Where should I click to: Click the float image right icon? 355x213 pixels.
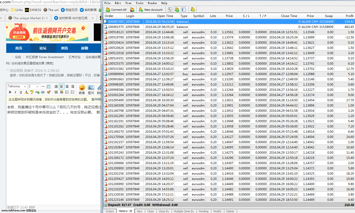pos(62,92)
